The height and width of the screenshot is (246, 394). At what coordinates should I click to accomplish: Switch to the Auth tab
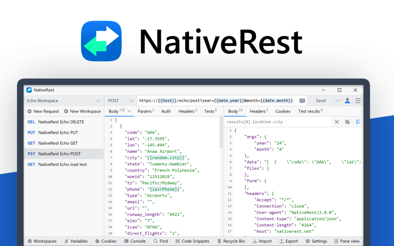point(166,111)
